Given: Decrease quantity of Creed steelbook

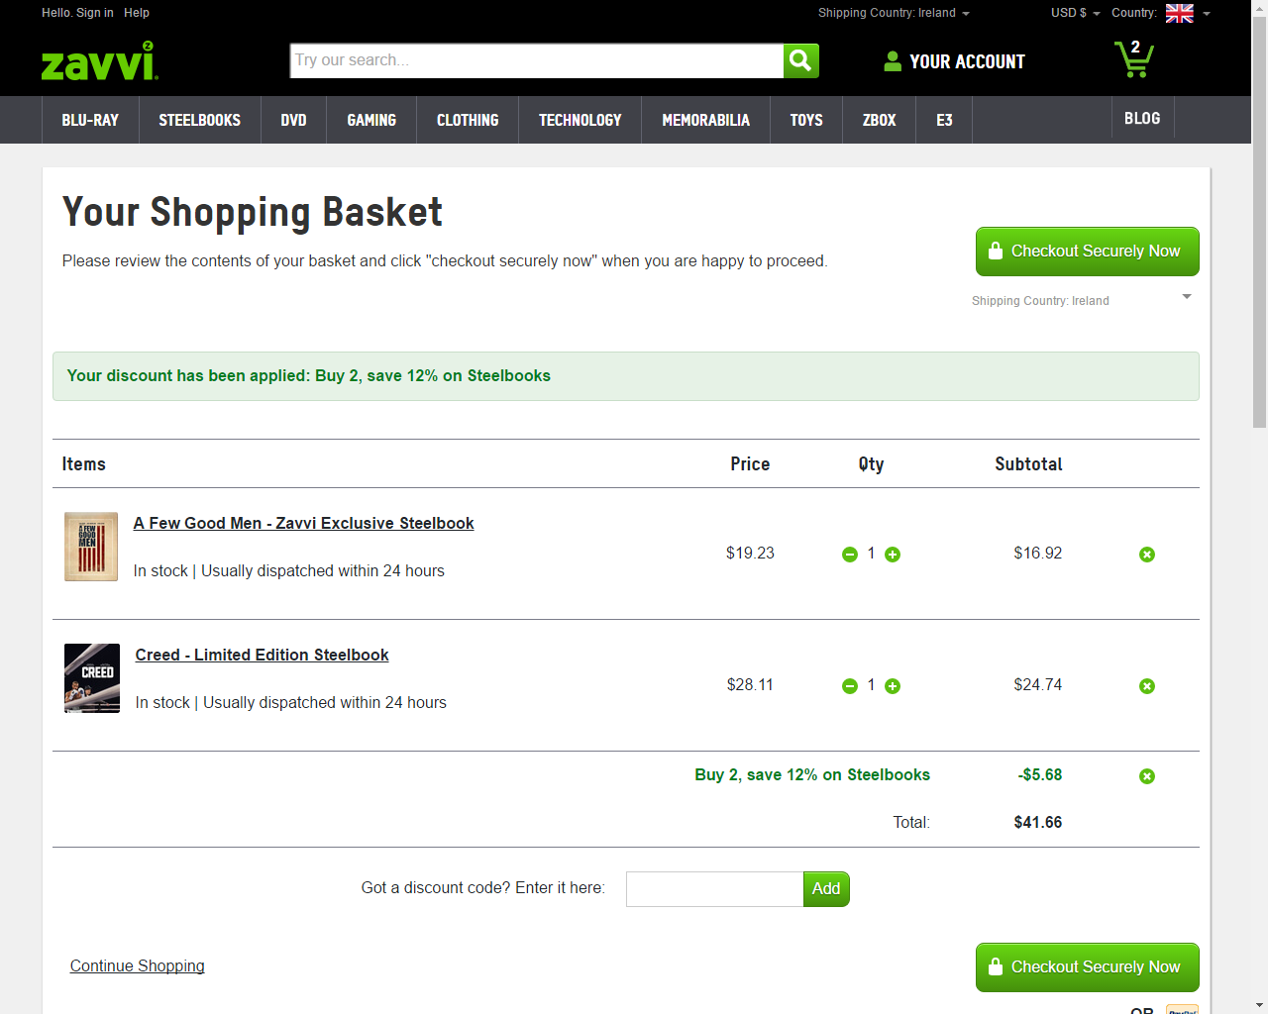Looking at the screenshot, I should coord(850,686).
